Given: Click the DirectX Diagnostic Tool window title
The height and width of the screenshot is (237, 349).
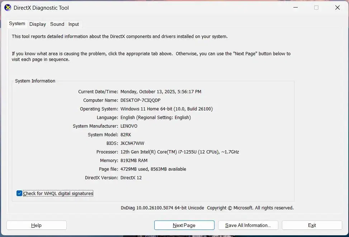Looking at the screenshot, I should click(x=41, y=8).
